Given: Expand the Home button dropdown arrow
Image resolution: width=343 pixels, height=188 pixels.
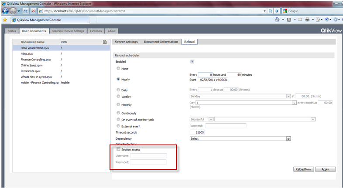Looking at the screenshot, I should tap(283, 20).
